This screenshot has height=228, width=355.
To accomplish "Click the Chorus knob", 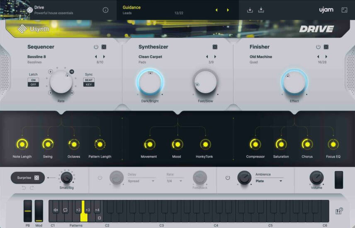I will tap(307, 144).
